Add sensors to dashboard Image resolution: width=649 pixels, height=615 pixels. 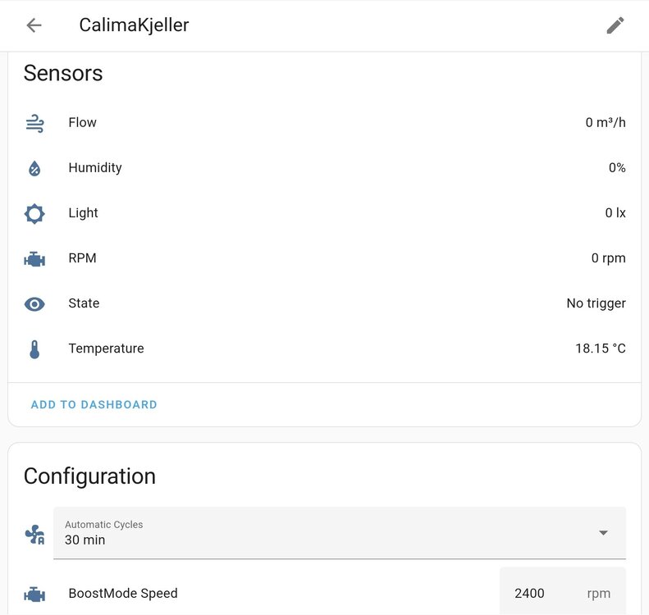click(94, 404)
